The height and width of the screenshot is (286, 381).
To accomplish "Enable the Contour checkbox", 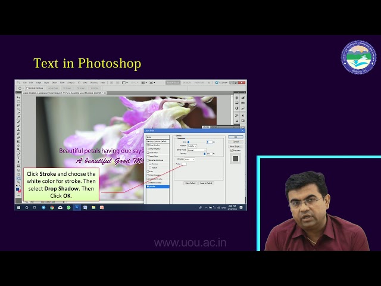I will tap(150, 164).
